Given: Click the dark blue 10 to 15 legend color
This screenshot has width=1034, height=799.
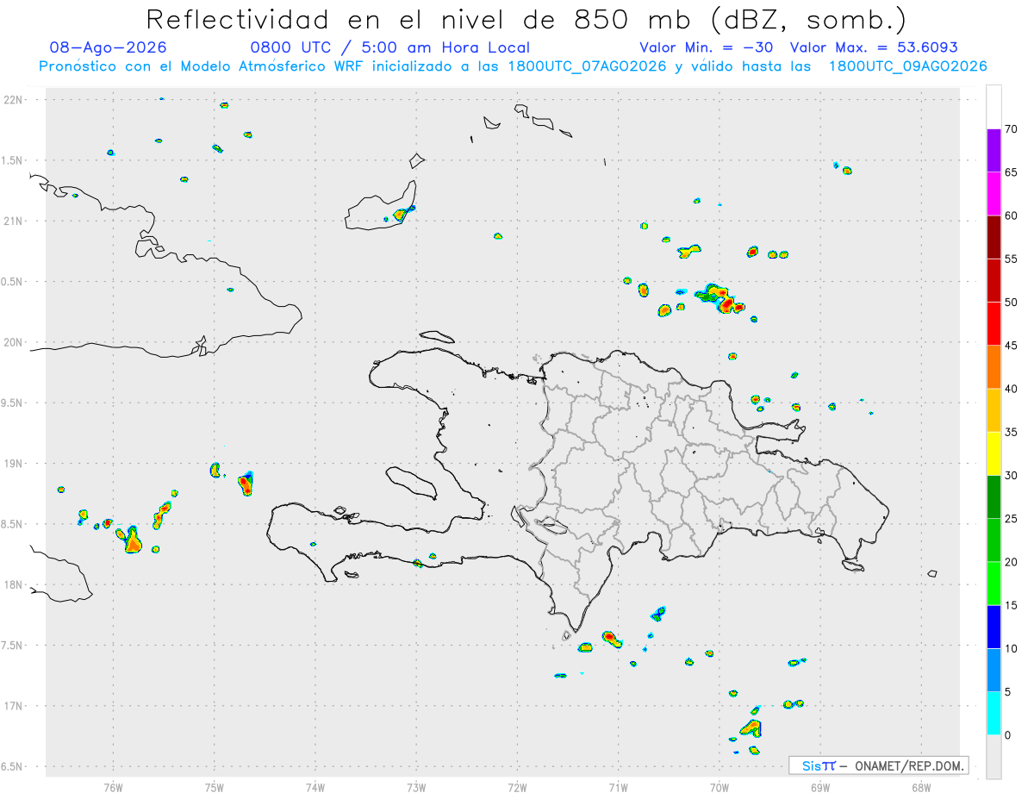Looking at the screenshot, I should click(x=994, y=627).
